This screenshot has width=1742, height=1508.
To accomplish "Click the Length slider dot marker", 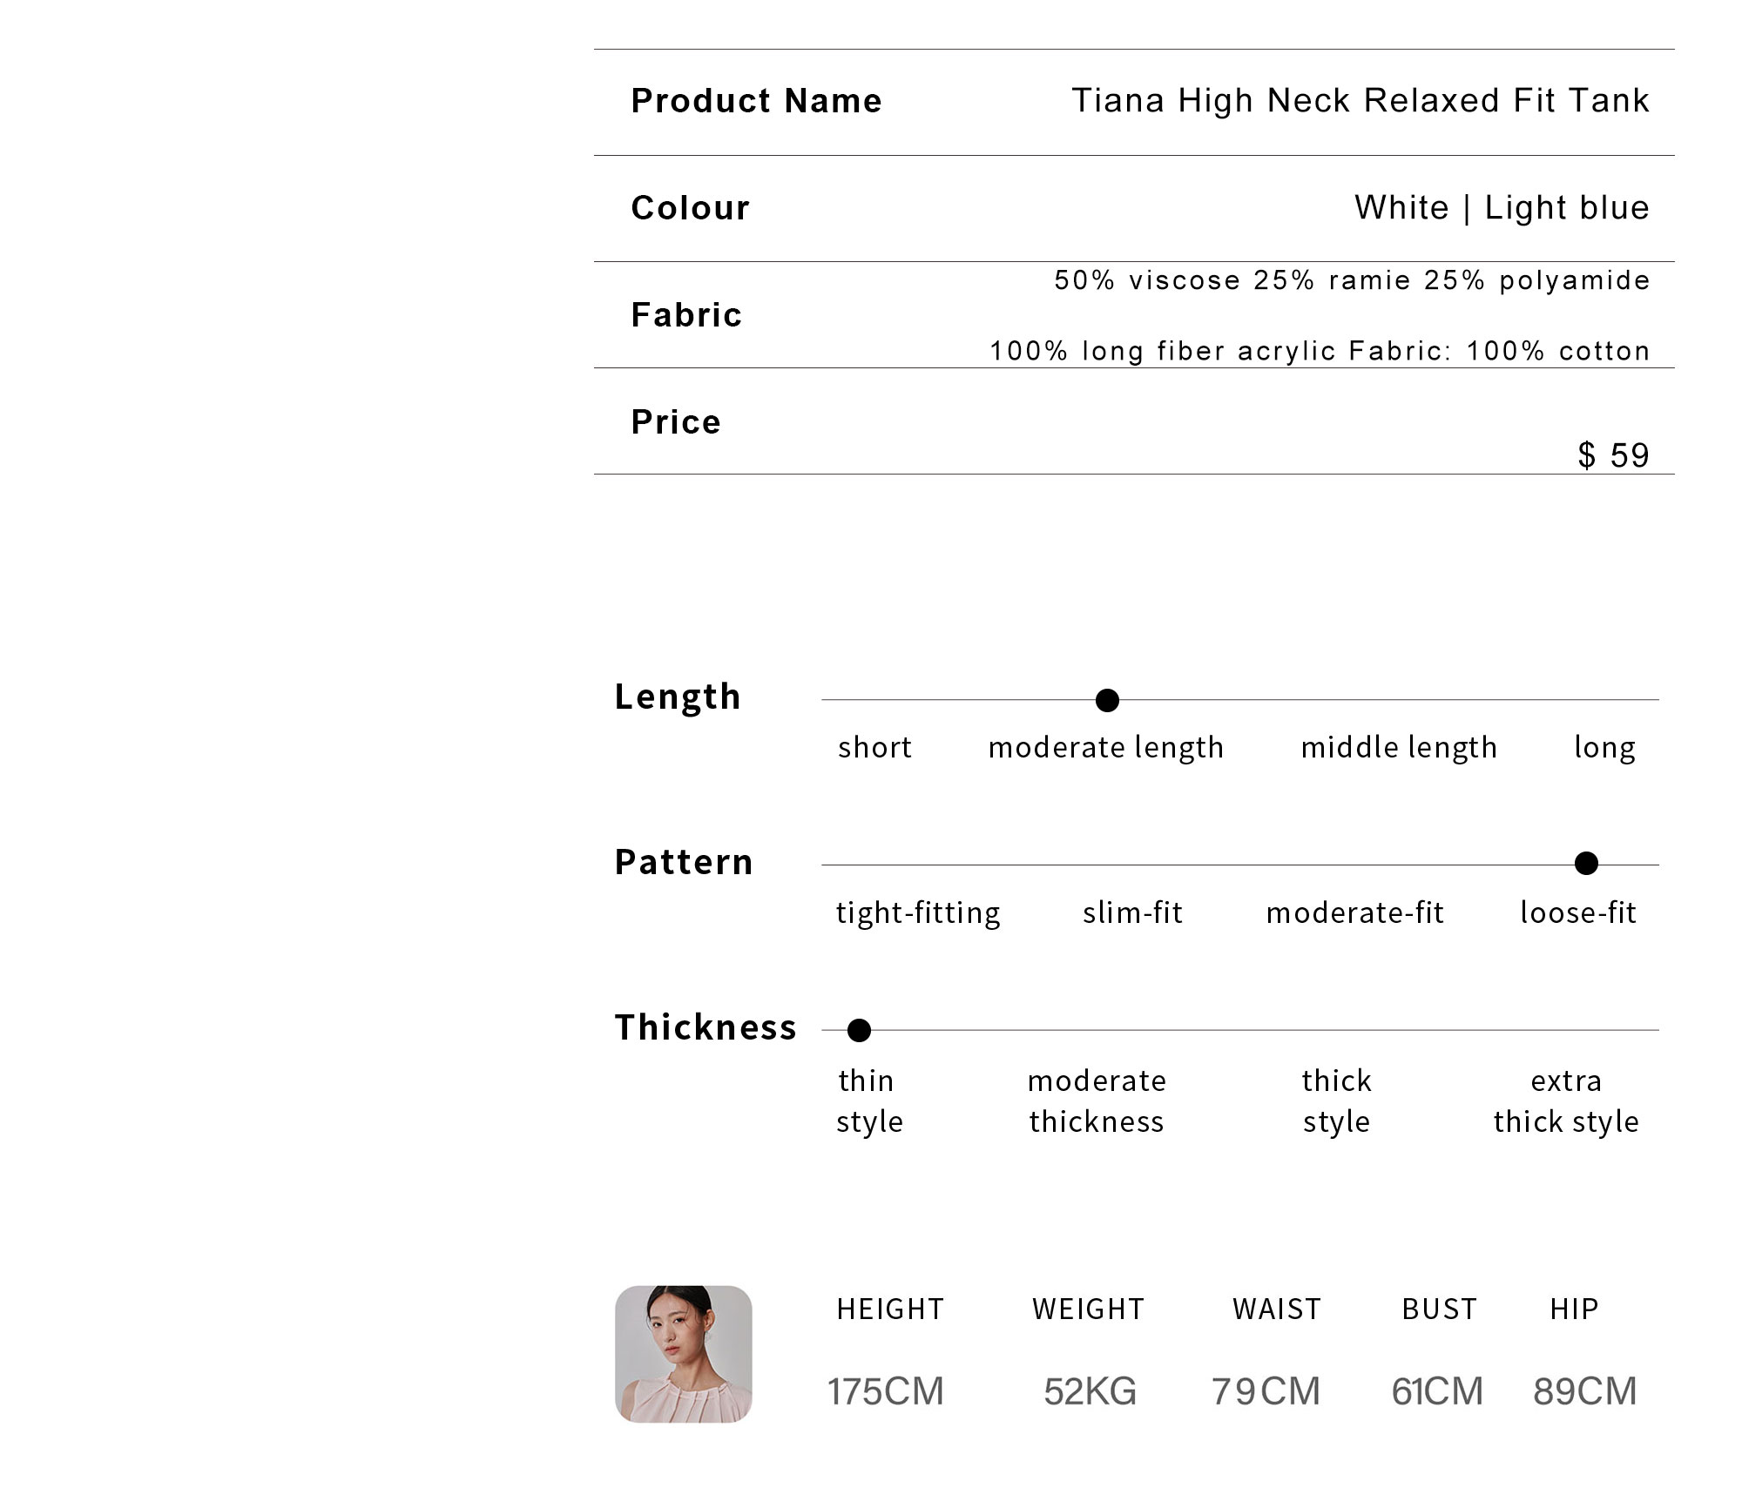I will tap(1107, 700).
